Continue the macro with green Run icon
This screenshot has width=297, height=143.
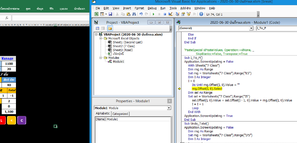click(x=153, y=14)
